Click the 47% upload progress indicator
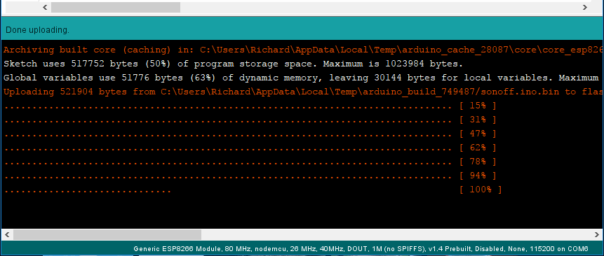Viewport: 604px width, 256px height. pyautogui.click(x=478, y=134)
